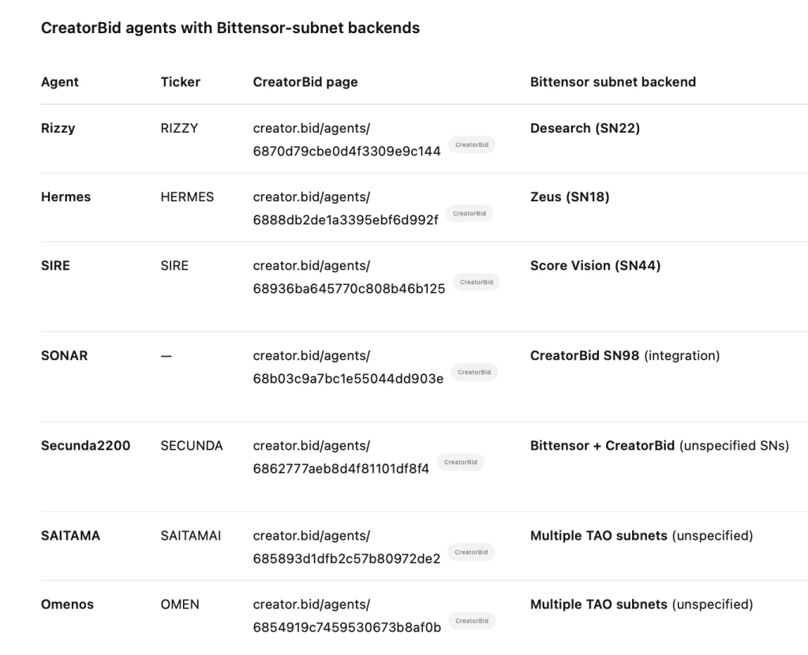Open Hermes's creator.bid agent page link
Viewport: 808px width, 655px height.
345,208
